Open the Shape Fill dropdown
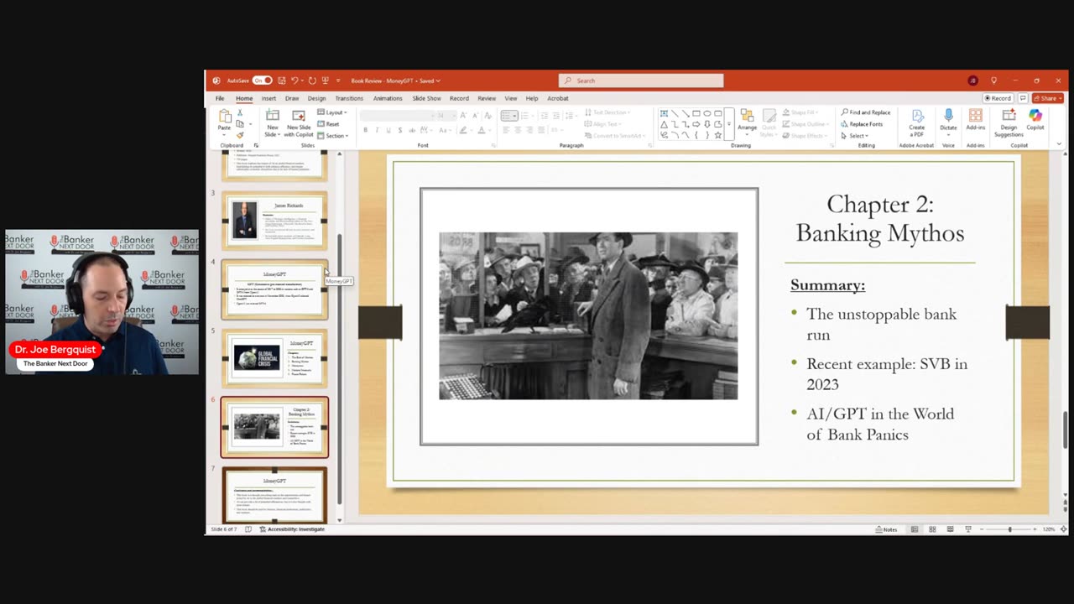The height and width of the screenshot is (604, 1074). pos(801,112)
